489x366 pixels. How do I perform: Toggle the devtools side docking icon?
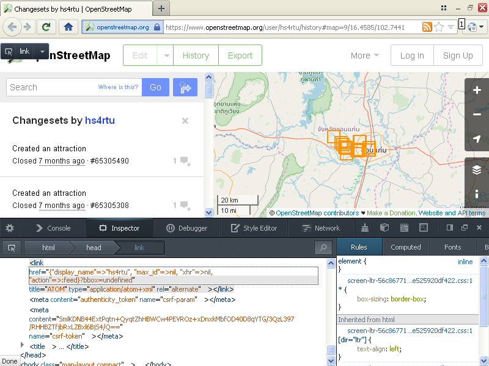pos(449,228)
